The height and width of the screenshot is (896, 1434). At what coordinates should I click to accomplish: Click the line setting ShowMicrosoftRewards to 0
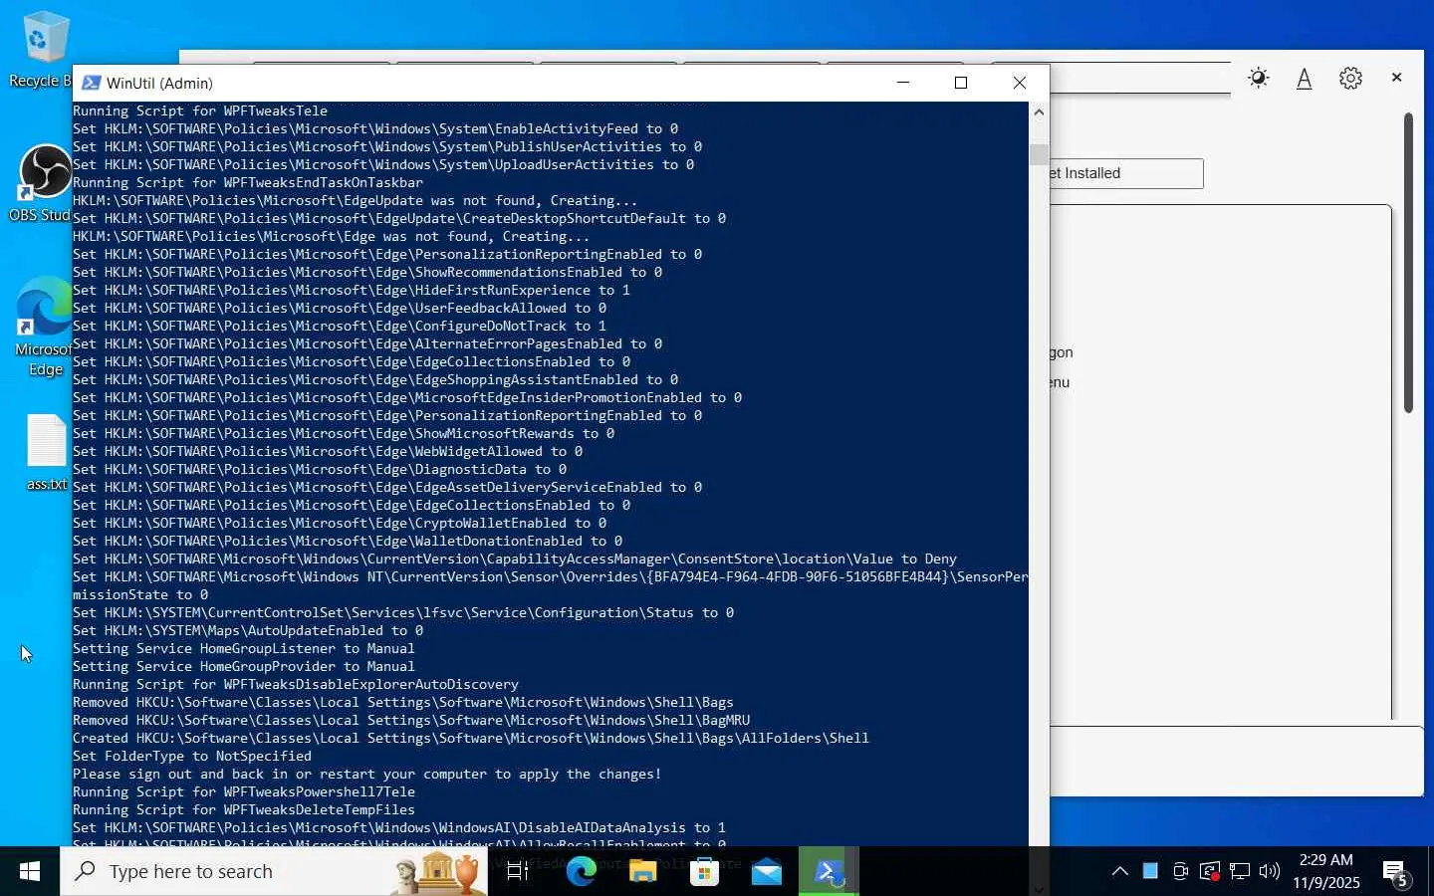[x=344, y=433]
